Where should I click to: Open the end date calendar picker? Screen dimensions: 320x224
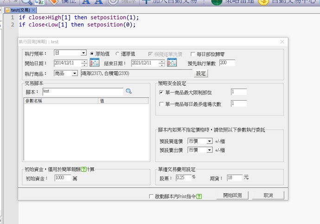pos(172,63)
